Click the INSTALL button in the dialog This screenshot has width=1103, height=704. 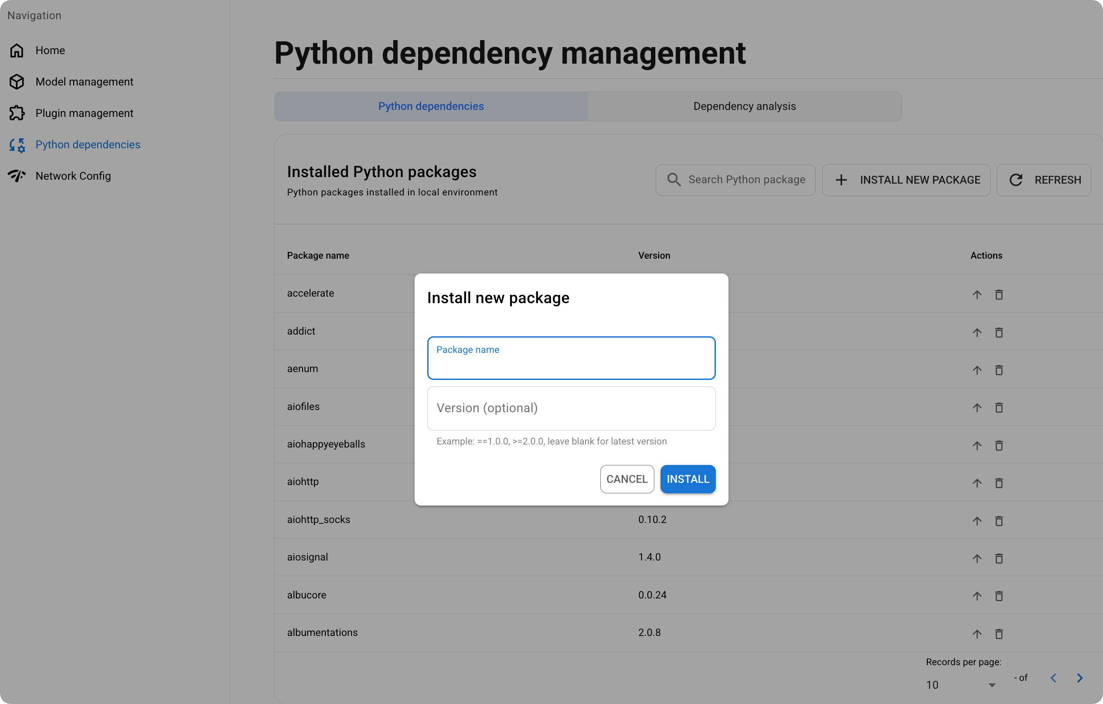pos(688,479)
